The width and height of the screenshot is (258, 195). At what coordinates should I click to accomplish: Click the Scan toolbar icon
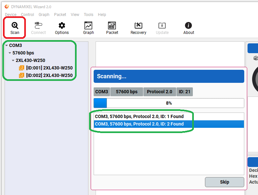tap(15, 26)
